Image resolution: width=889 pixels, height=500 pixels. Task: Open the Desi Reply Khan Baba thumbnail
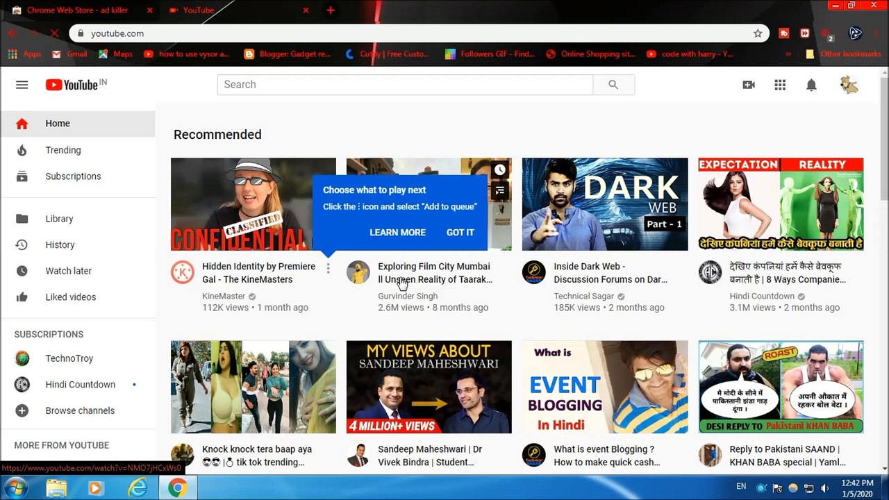(781, 387)
